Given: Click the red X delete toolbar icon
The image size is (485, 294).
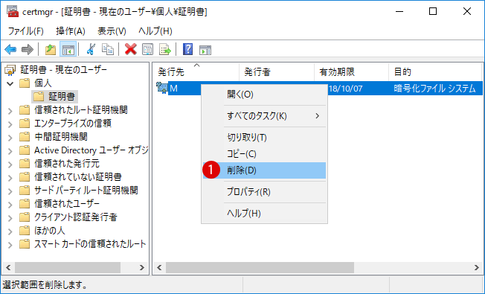Looking at the screenshot, I should click(130, 50).
